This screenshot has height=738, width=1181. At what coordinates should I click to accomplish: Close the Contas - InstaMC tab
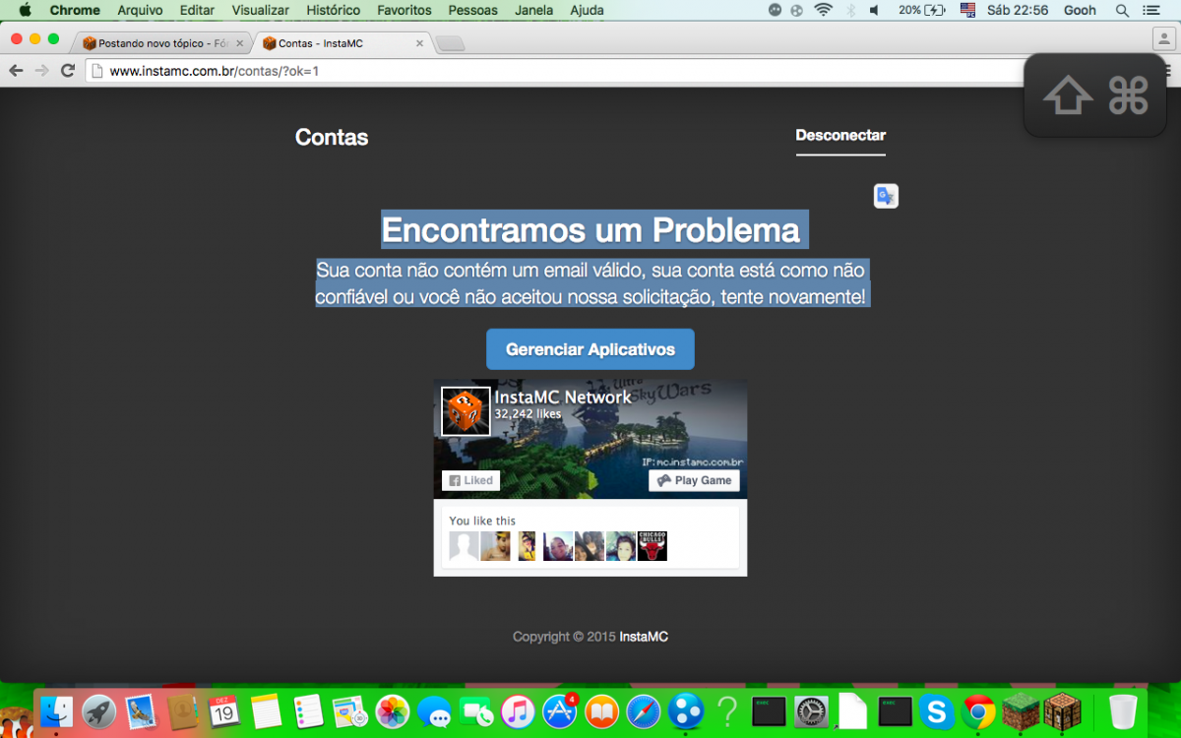coord(420,43)
